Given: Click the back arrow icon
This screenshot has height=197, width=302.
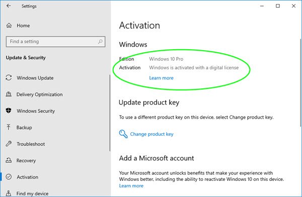Looking at the screenshot, I should (x=9, y=6).
